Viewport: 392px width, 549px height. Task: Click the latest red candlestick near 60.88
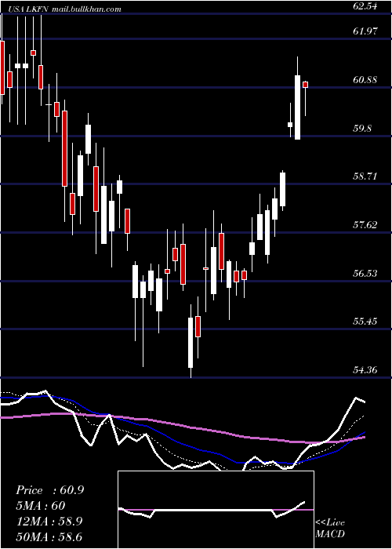(x=305, y=85)
